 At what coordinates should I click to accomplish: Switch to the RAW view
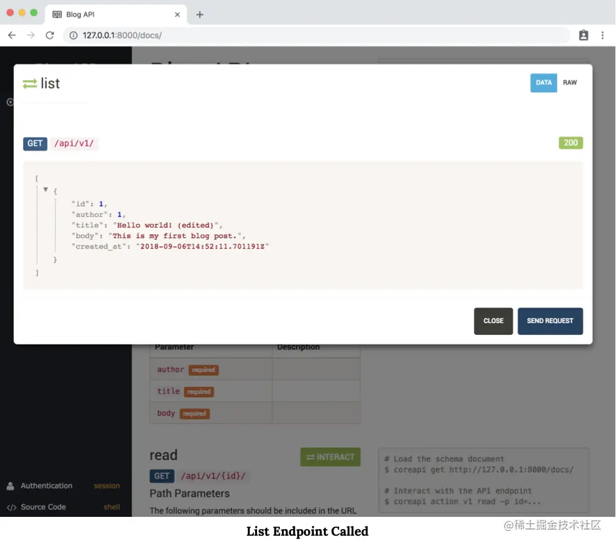tap(570, 83)
